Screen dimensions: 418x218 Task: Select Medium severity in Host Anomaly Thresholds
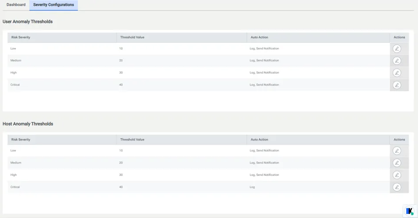tap(16, 163)
